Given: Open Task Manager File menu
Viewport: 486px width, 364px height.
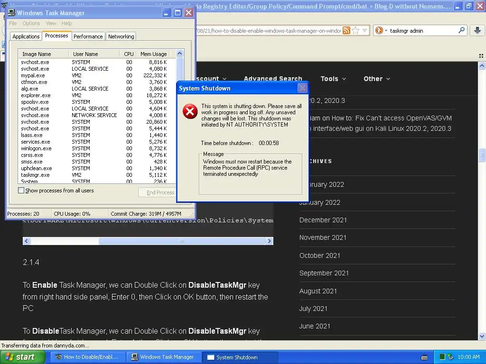Looking at the screenshot, I should [x=13, y=23].
